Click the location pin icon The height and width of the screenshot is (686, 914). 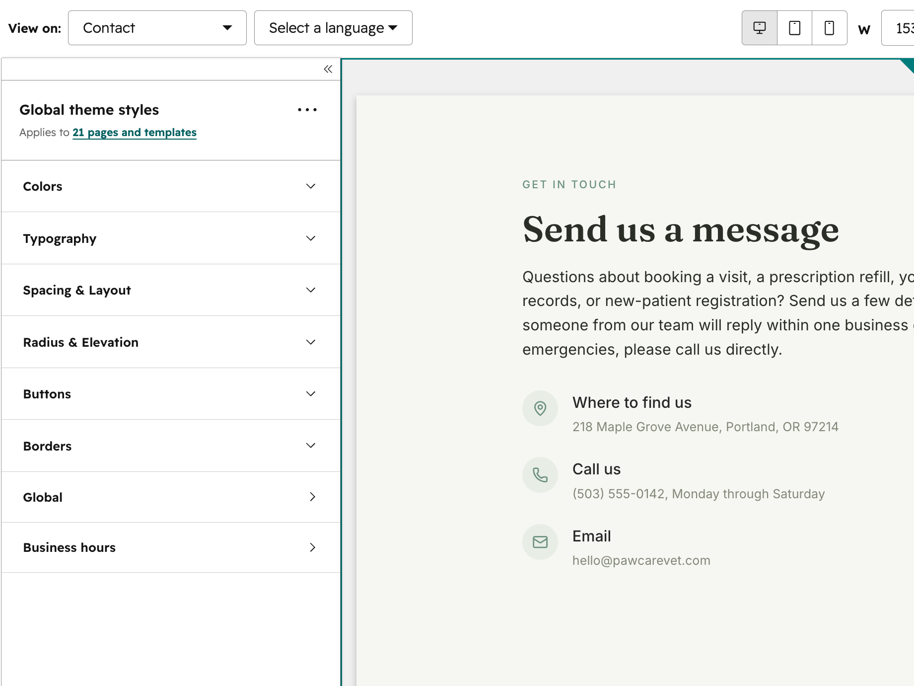[540, 408]
